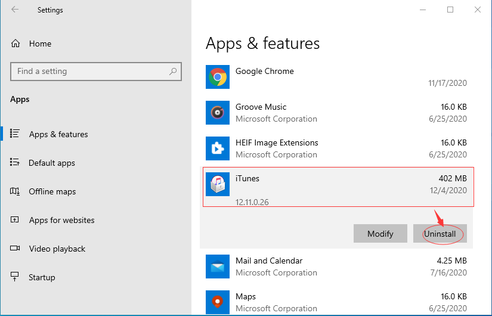Click the magnifier icon in search box

point(173,71)
